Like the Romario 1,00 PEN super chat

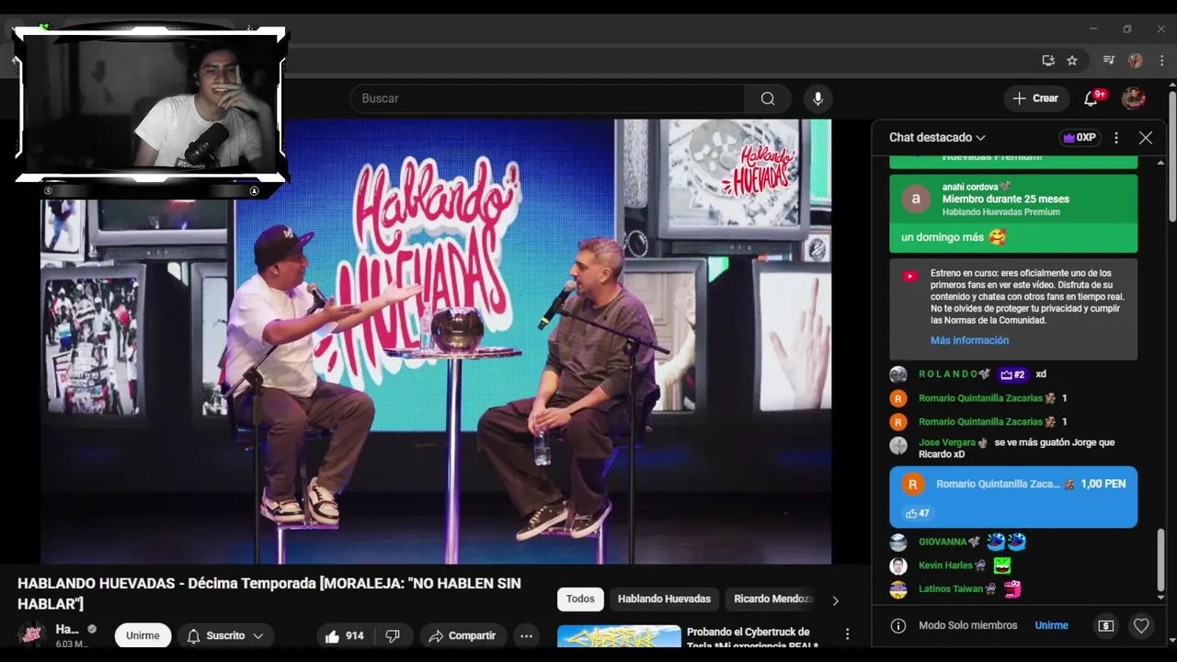918,513
